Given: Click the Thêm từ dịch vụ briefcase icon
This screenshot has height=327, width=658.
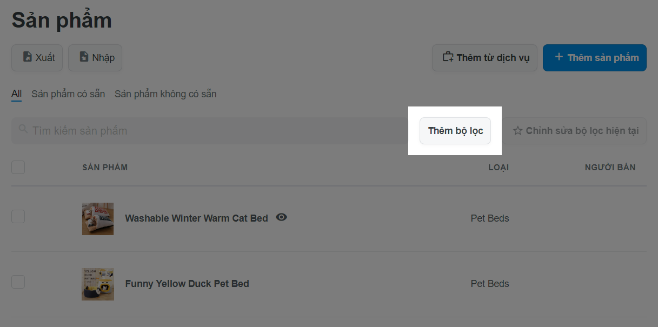Looking at the screenshot, I should [x=448, y=57].
